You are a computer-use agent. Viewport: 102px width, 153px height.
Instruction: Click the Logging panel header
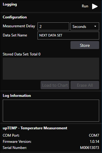tap(10, 5)
